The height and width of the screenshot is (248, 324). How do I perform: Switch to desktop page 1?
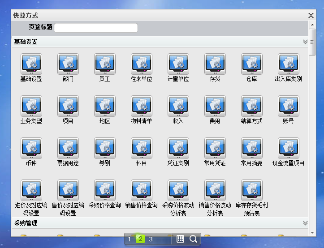click(x=130, y=239)
